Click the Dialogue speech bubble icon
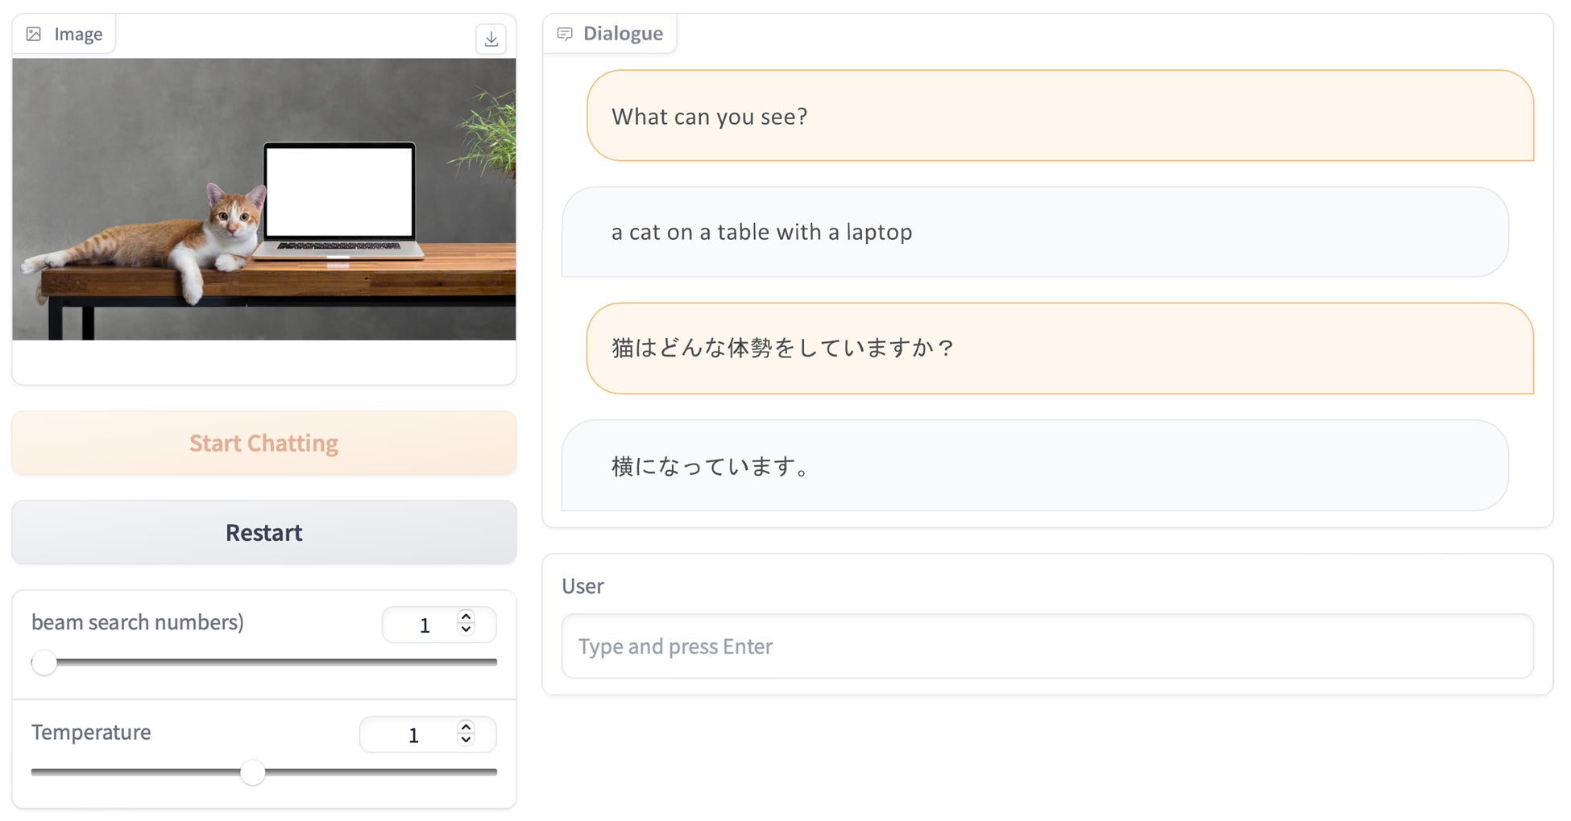Viewport: 1571px width, 821px height. (565, 34)
